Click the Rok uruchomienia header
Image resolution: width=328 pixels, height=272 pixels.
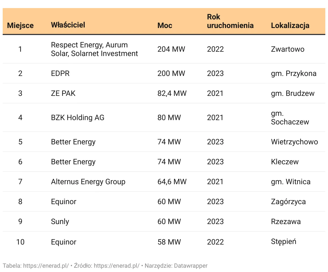pos(230,21)
